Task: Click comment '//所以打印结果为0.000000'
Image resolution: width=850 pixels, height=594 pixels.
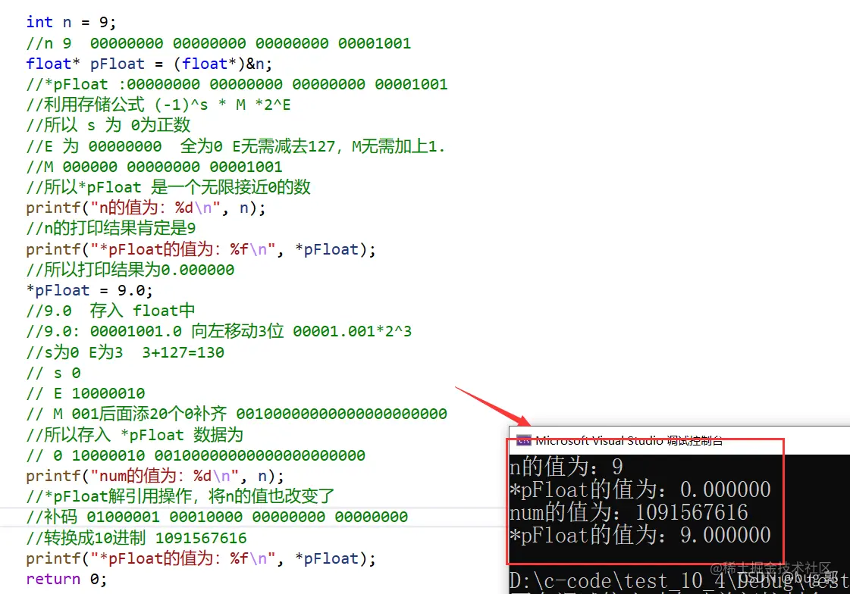Action: [x=130, y=270]
